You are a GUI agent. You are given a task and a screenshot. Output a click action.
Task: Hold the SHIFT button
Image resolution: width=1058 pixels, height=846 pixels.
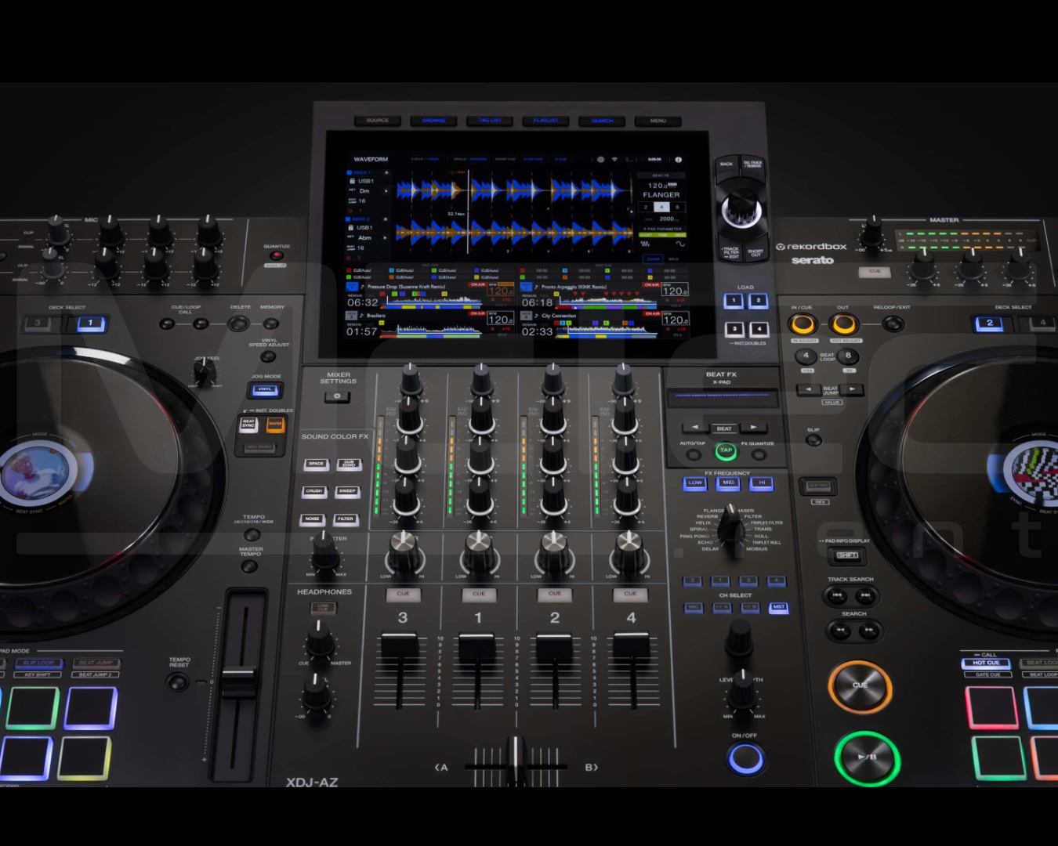click(847, 555)
